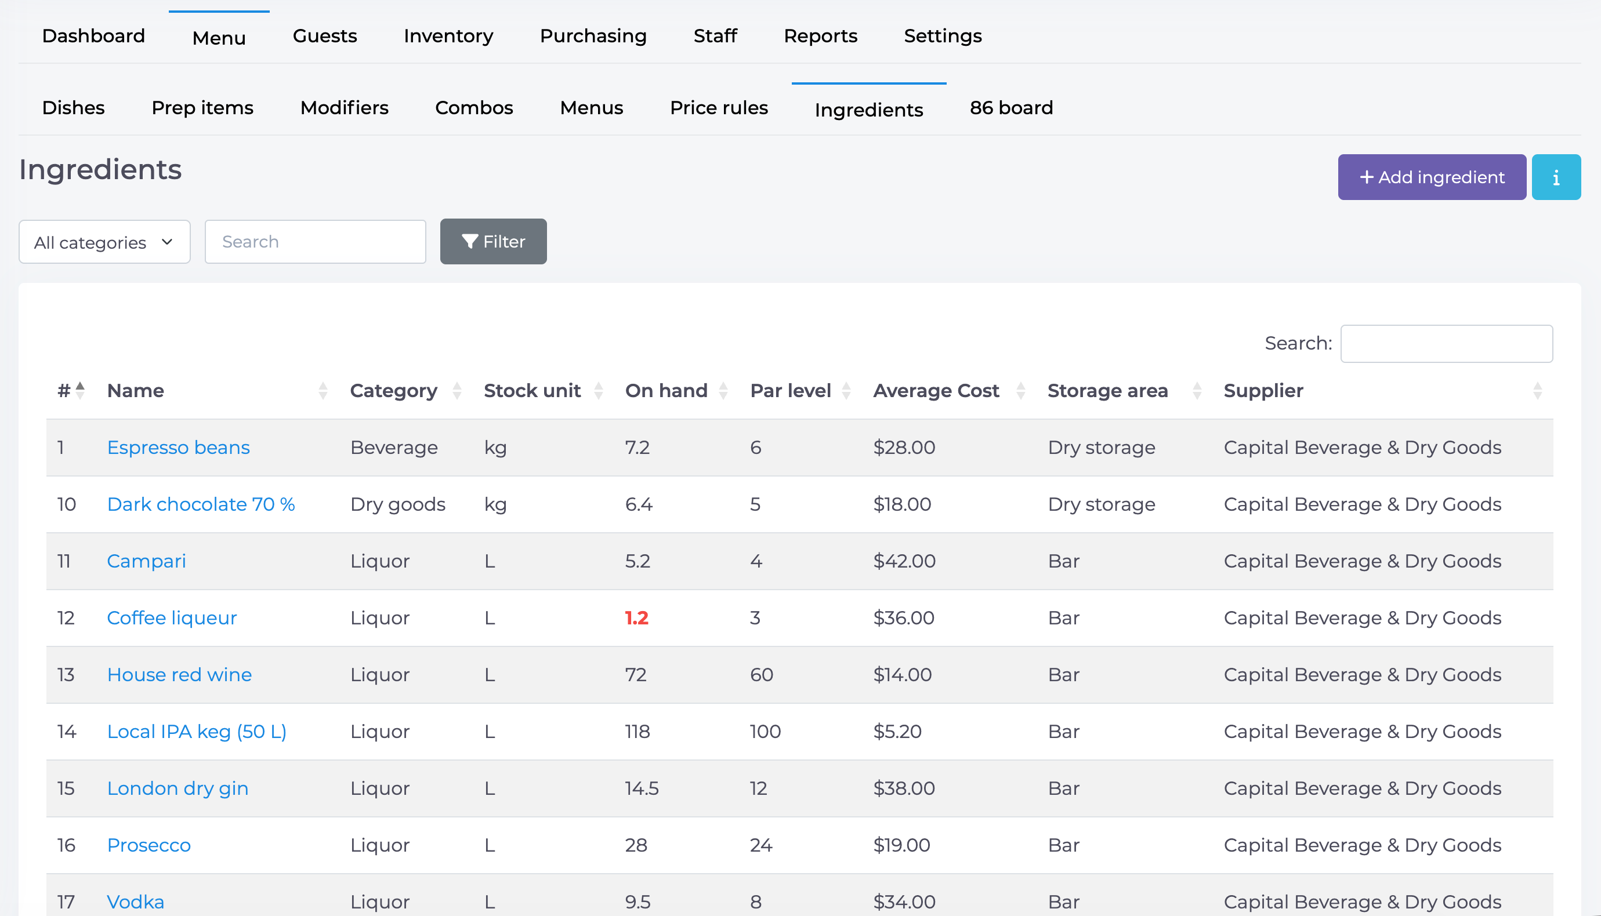Open the Reports tab
This screenshot has width=1601, height=916.
click(x=820, y=36)
